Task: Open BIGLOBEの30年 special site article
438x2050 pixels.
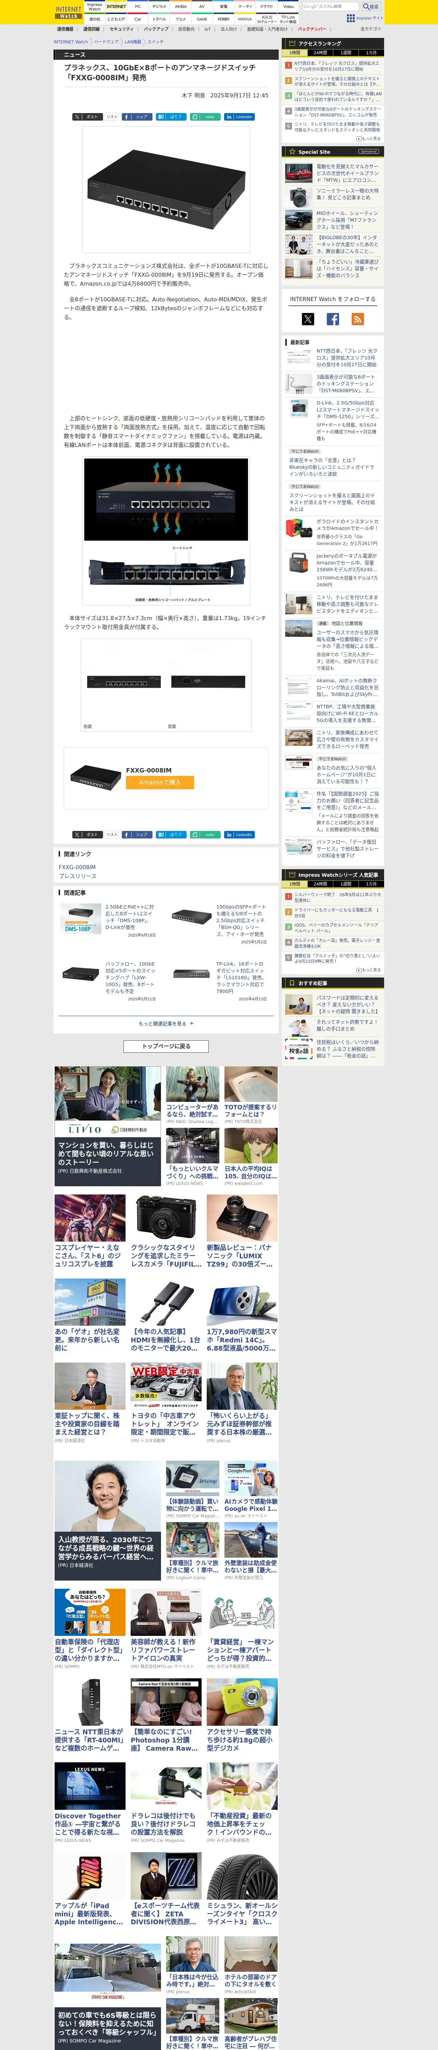Action: pyautogui.click(x=347, y=244)
